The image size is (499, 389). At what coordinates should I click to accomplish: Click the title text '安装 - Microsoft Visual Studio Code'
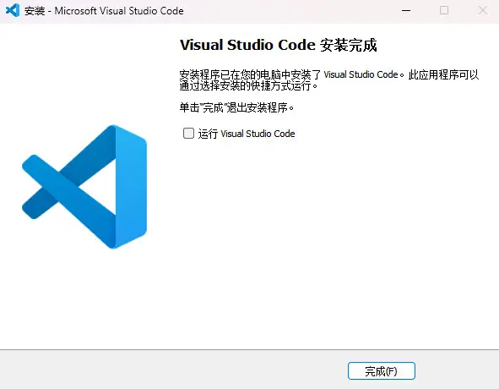(x=104, y=11)
